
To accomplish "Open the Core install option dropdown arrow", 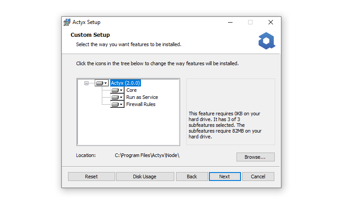I will (x=121, y=90).
